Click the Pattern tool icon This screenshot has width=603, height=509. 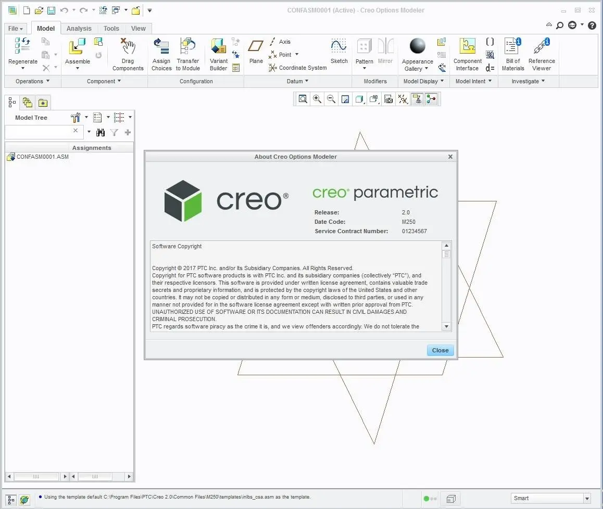tap(364, 46)
